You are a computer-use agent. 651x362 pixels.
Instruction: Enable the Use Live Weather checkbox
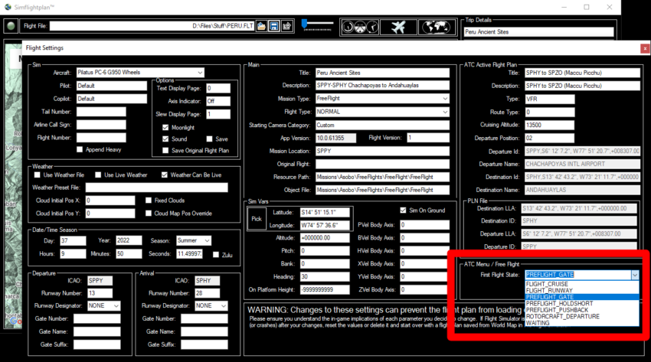pos(97,174)
